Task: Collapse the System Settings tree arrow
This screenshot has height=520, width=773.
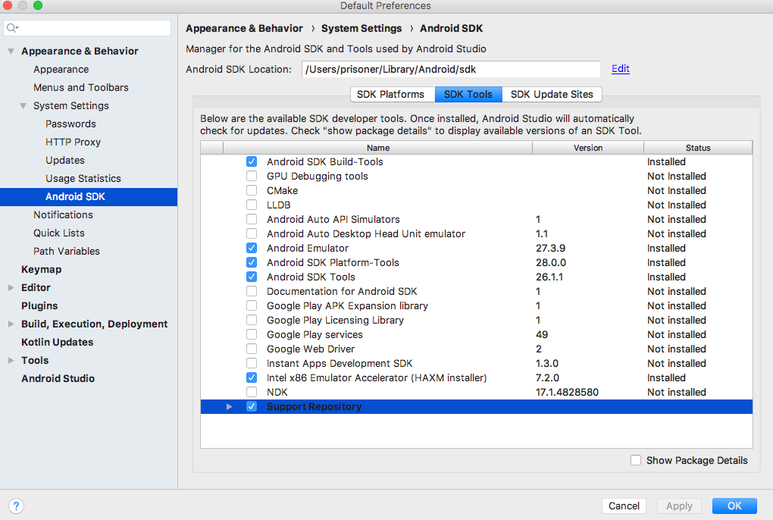Action: (x=23, y=105)
